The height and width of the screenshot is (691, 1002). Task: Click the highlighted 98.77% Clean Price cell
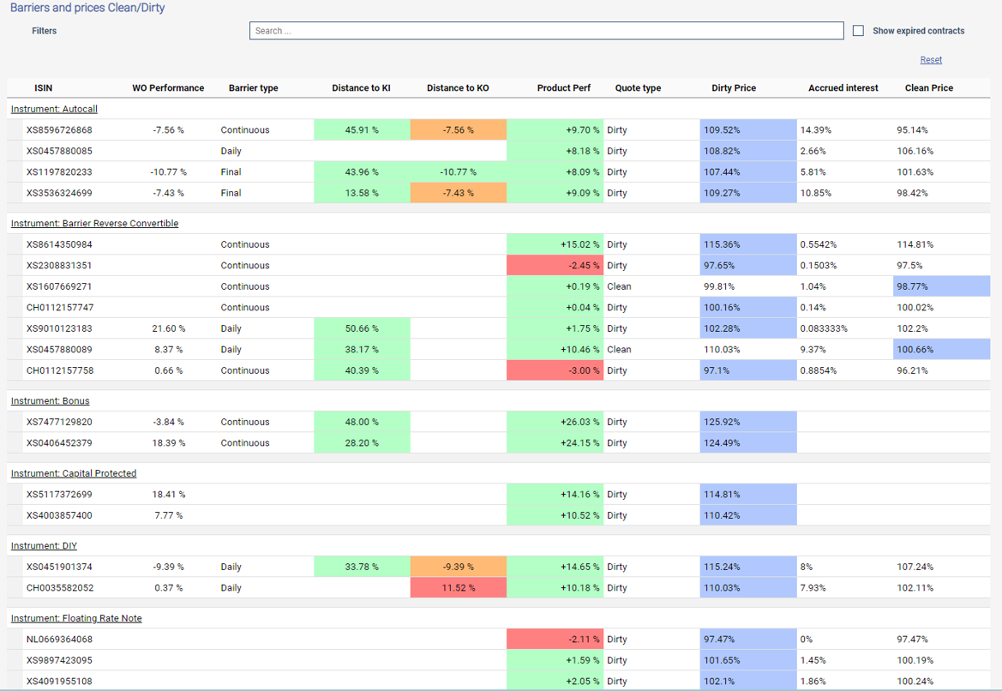pyautogui.click(x=941, y=286)
